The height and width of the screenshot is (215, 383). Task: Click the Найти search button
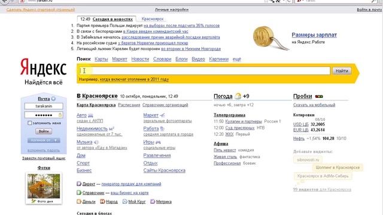[x=342, y=70]
